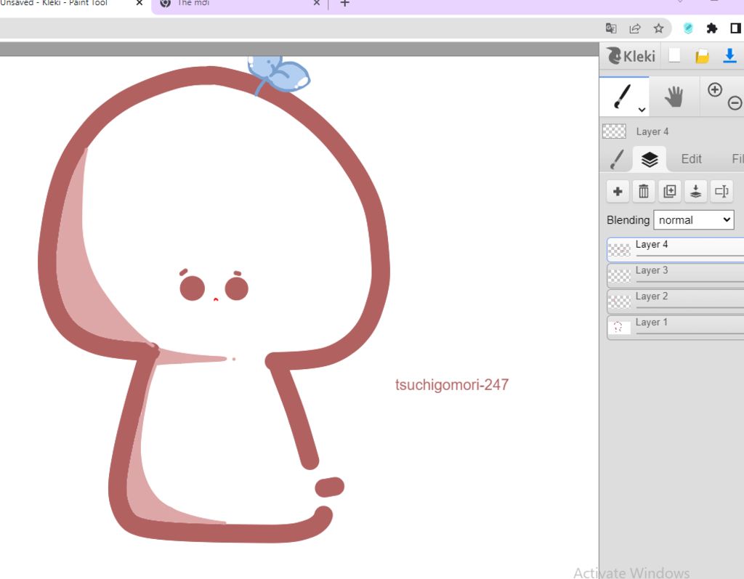The height and width of the screenshot is (579, 744).
Task: Switch to the Edit tab
Action: point(691,159)
